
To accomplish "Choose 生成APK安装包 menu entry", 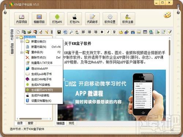I will click(x=44, y=85).
